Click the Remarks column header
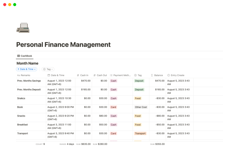Screen dimensions: 239x149 tap(24, 75)
